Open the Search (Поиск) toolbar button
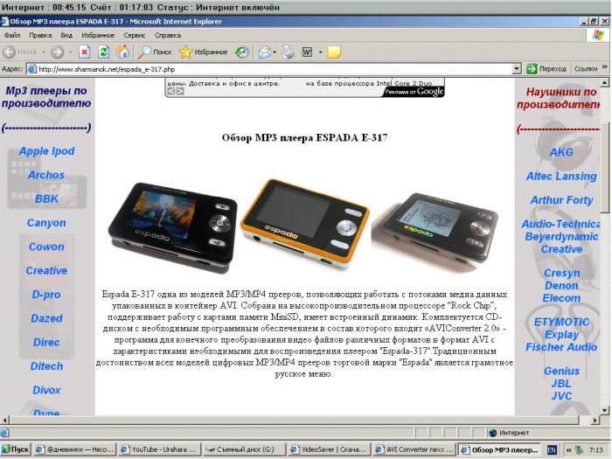 click(x=156, y=52)
